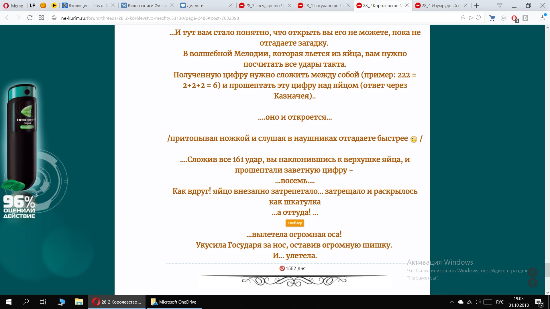Click the VK extension icon

pos(525,18)
